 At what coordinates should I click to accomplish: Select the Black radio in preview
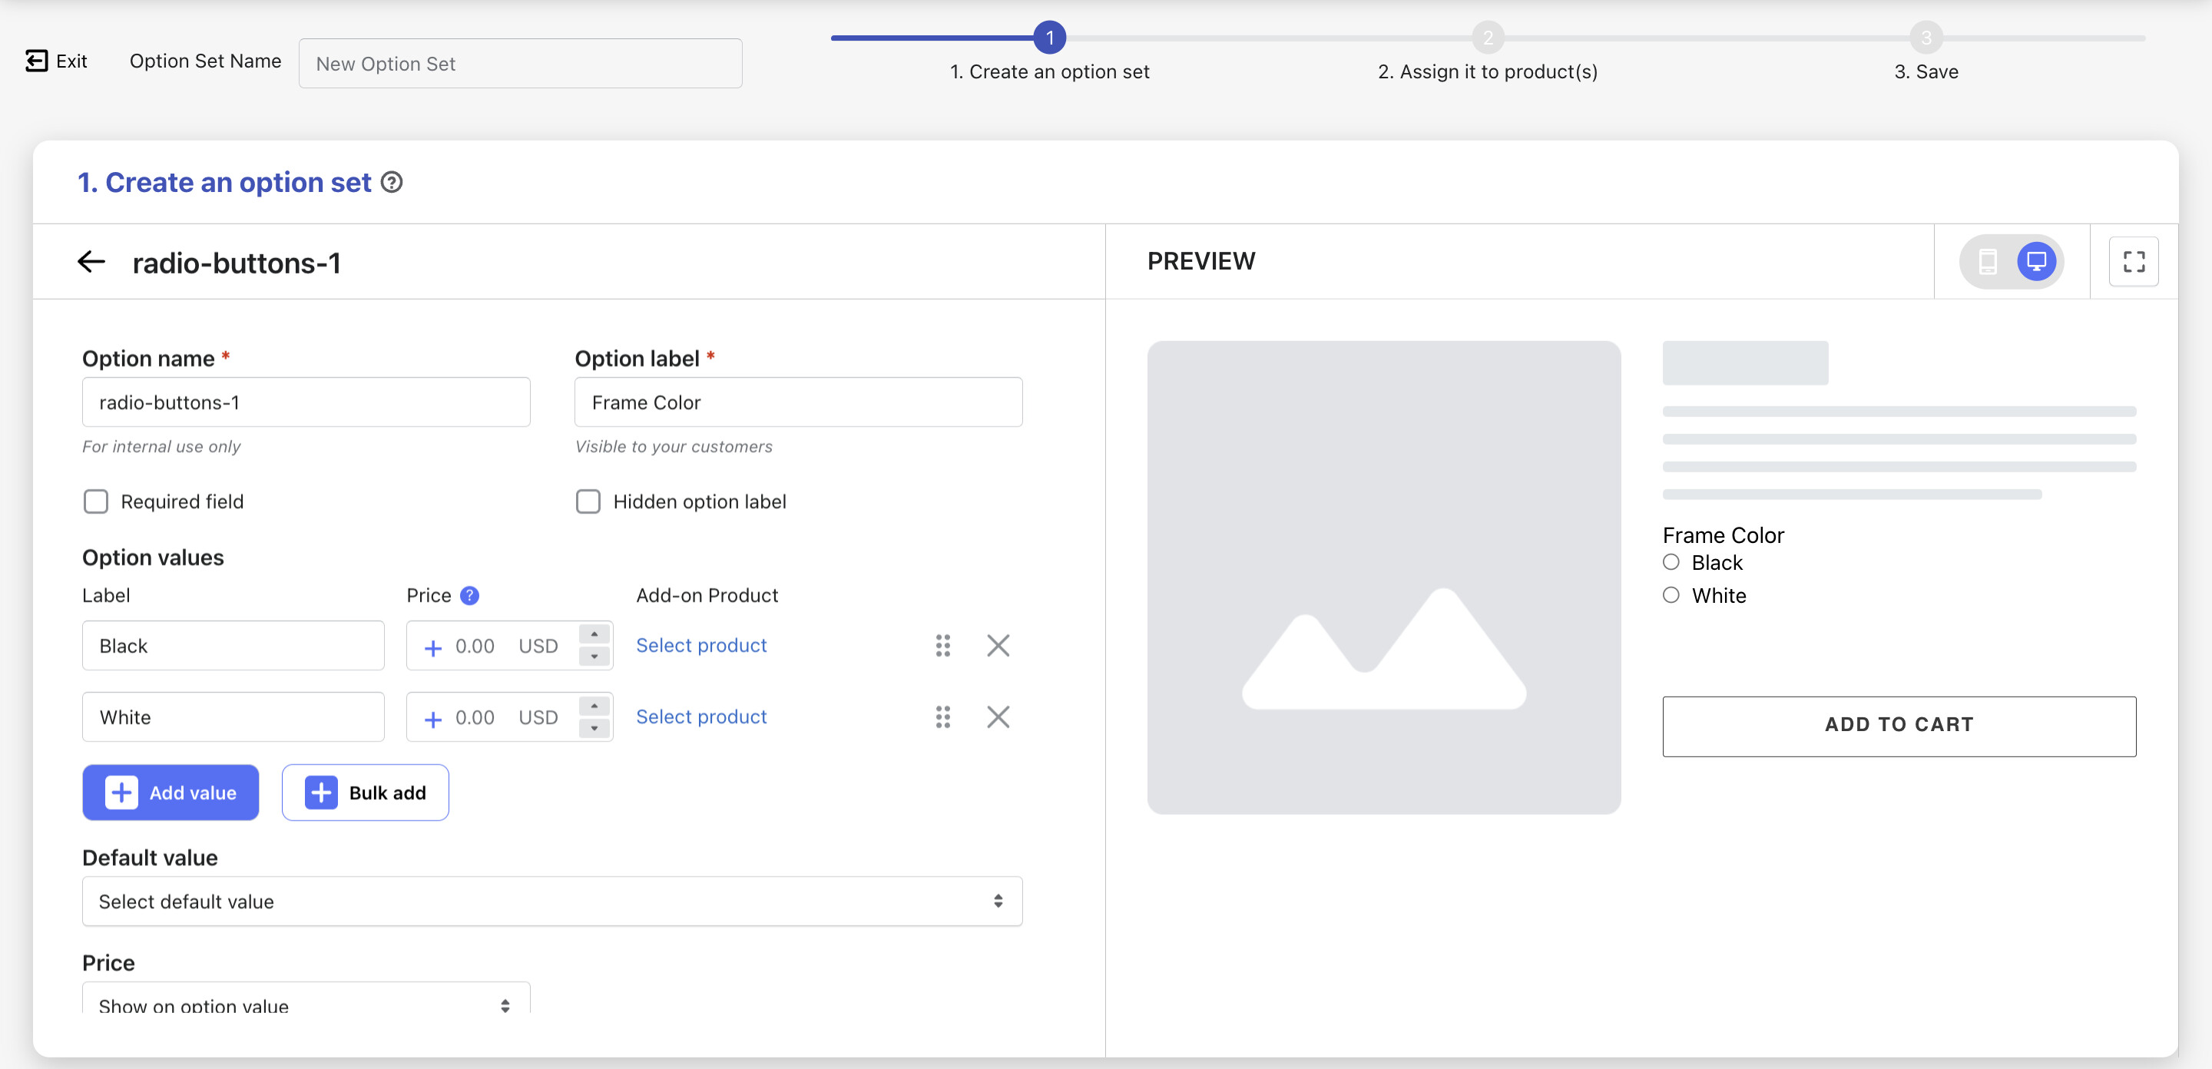(1671, 562)
